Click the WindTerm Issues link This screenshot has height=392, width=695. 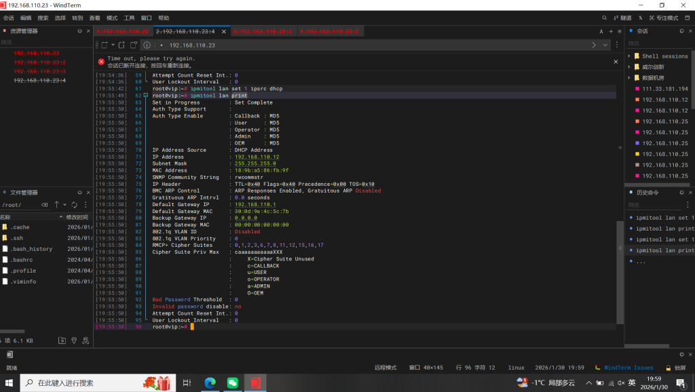pyautogui.click(x=628, y=368)
